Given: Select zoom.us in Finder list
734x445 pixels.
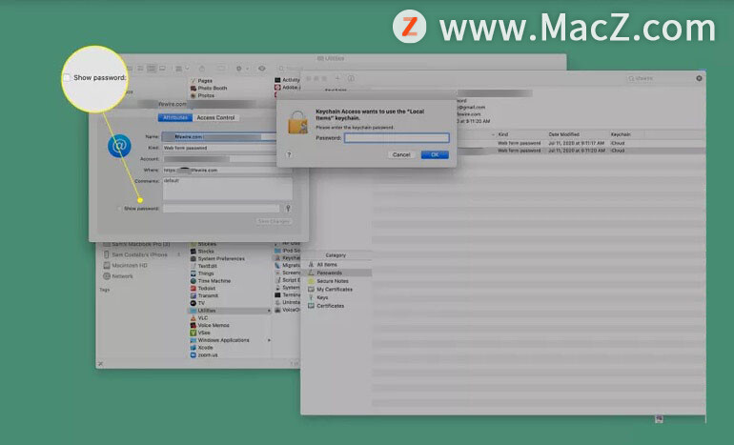Looking at the screenshot, I should pyautogui.click(x=208, y=355).
